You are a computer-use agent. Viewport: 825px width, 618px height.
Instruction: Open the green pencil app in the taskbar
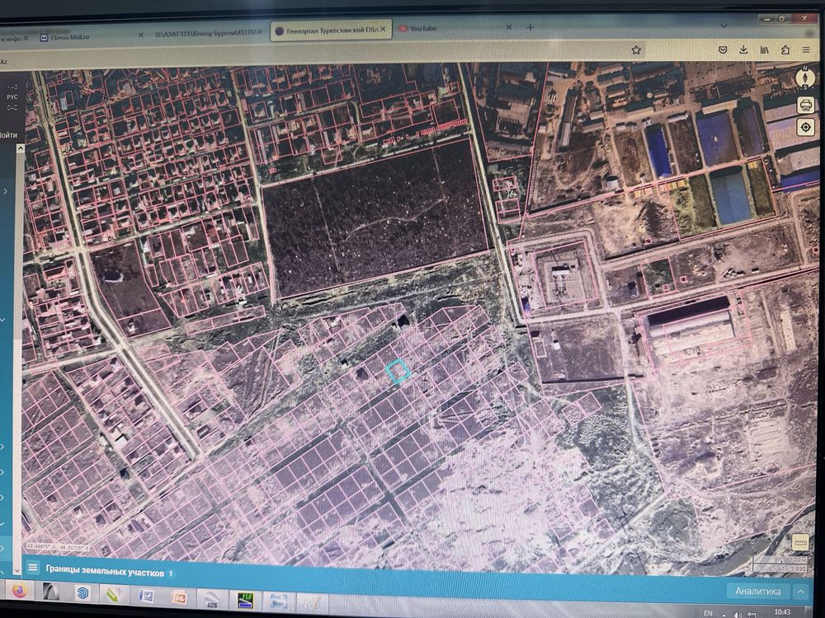[114, 595]
